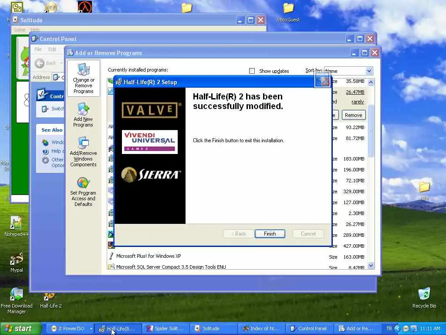
Task: Click Add or Remove Programs title icon
Action: (x=70, y=52)
